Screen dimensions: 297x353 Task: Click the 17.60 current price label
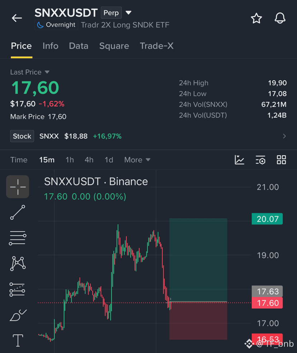tap(267, 303)
